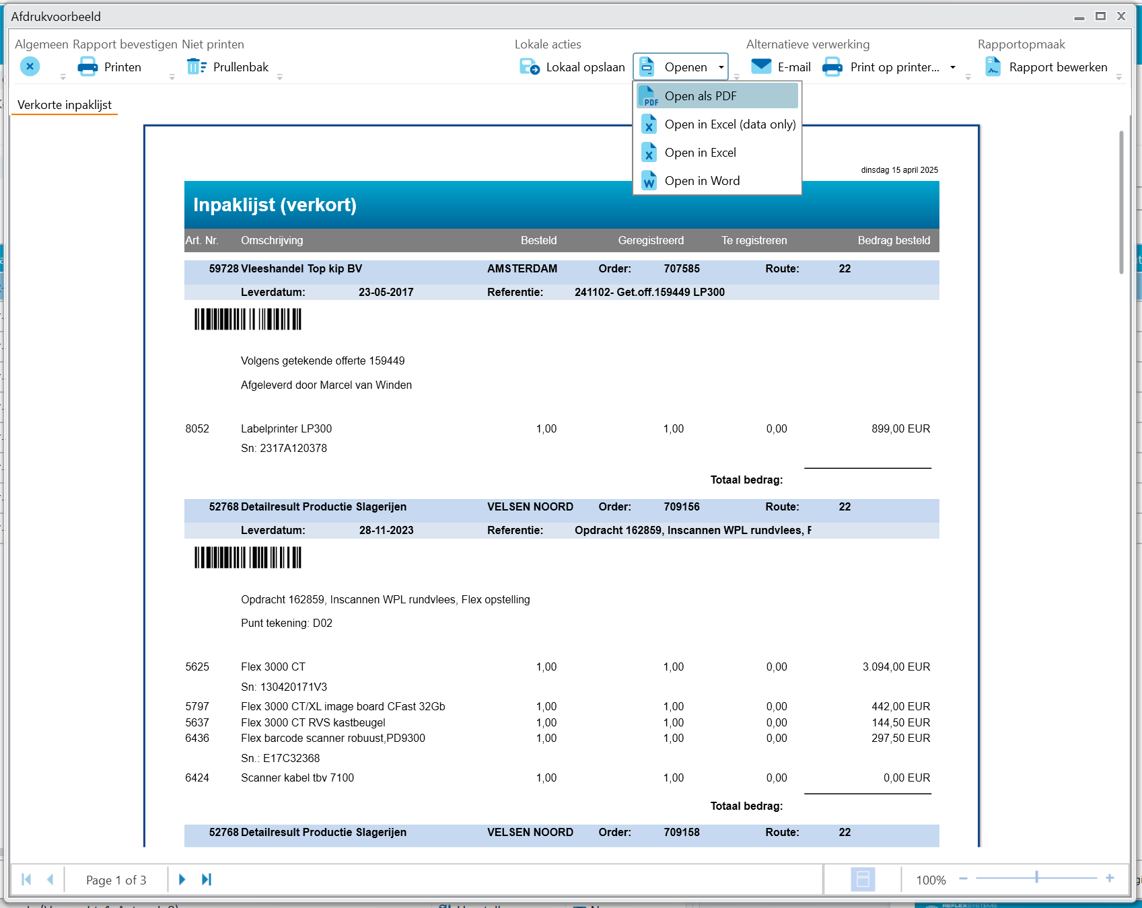The height and width of the screenshot is (908, 1142).
Task: Click the Rapport bewerken edit icon
Action: pos(992,66)
